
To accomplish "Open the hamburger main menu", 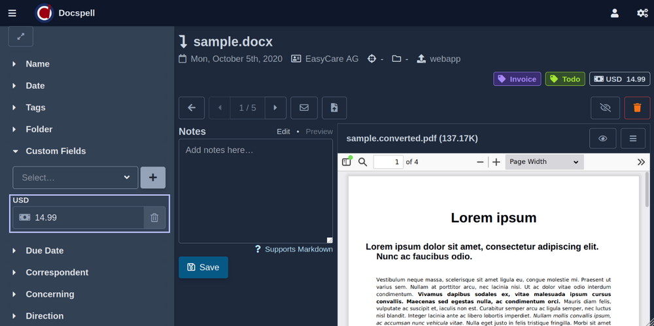I will pyautogui.click(x=13, y=13).
